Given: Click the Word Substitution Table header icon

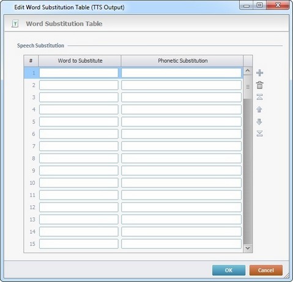Looking at the screenshot, I should [15, 24].
